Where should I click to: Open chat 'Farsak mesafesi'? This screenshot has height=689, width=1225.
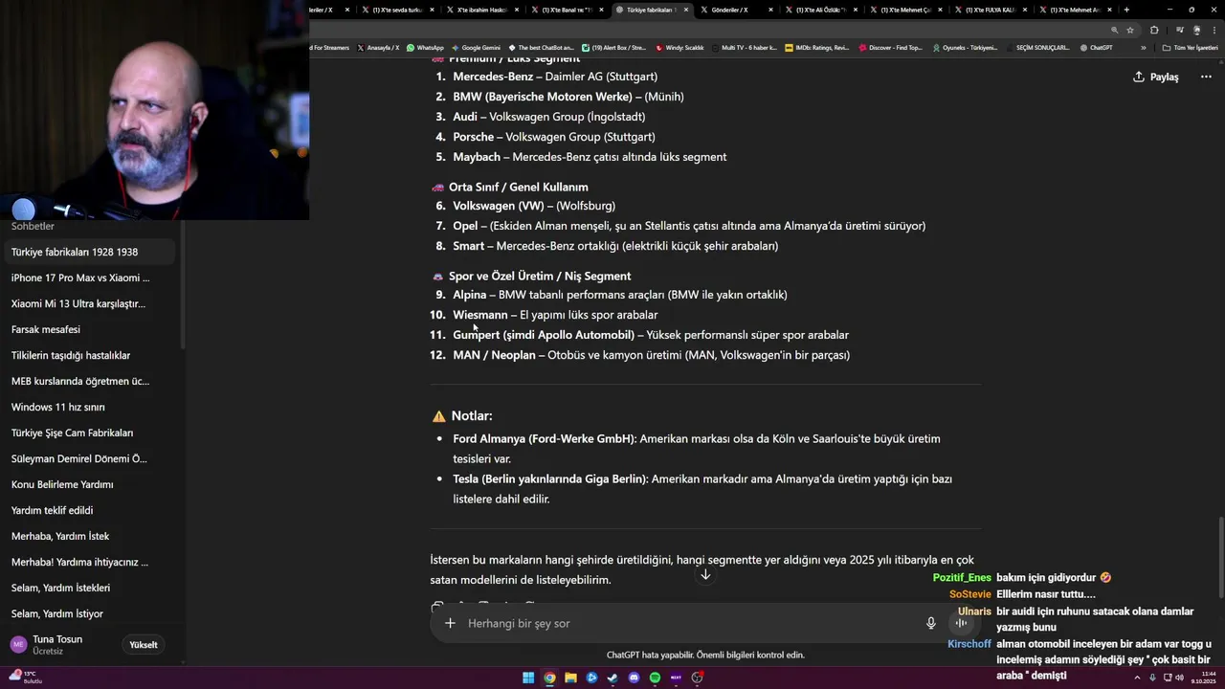88,329
